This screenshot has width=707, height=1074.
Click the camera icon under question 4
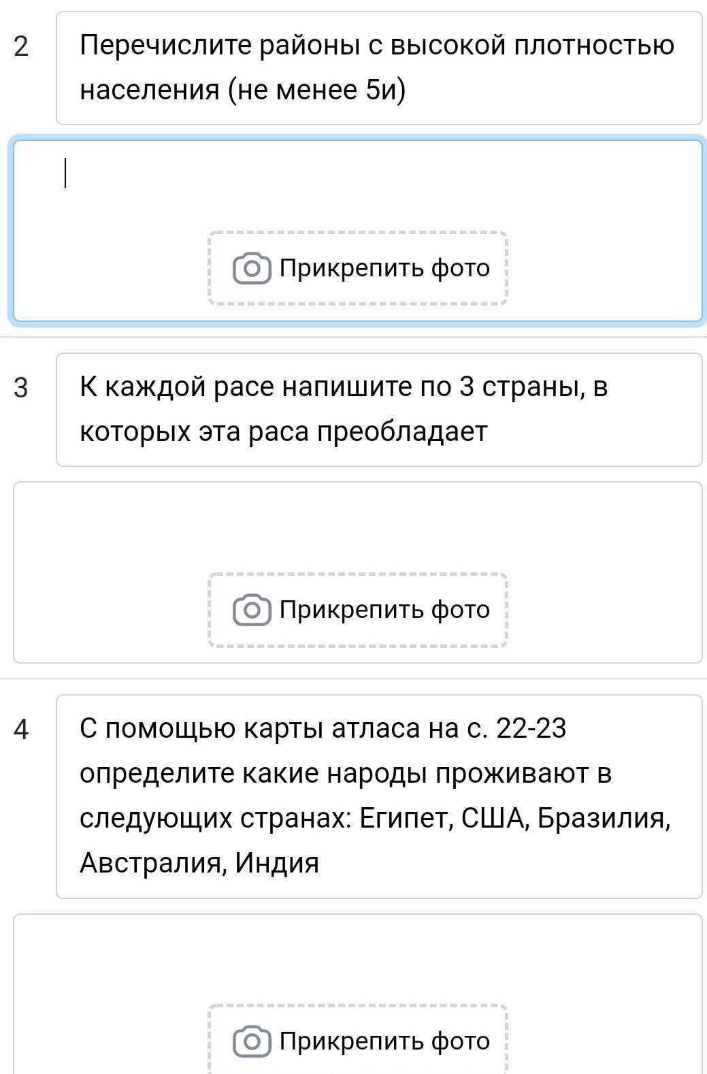(252, 1041)
